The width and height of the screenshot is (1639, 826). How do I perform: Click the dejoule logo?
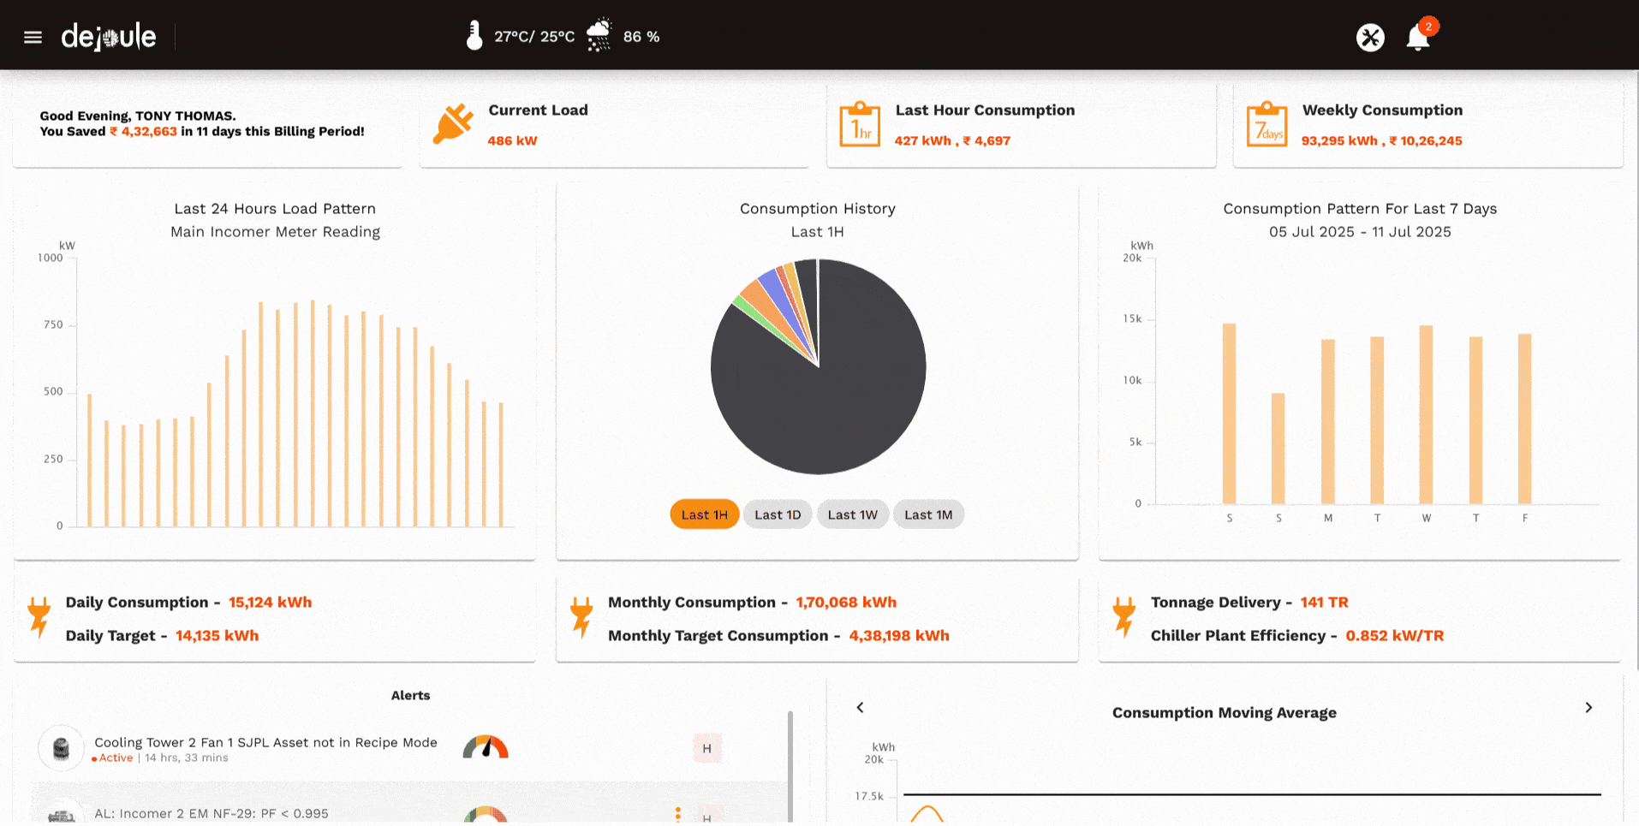[x=109, y=37]
